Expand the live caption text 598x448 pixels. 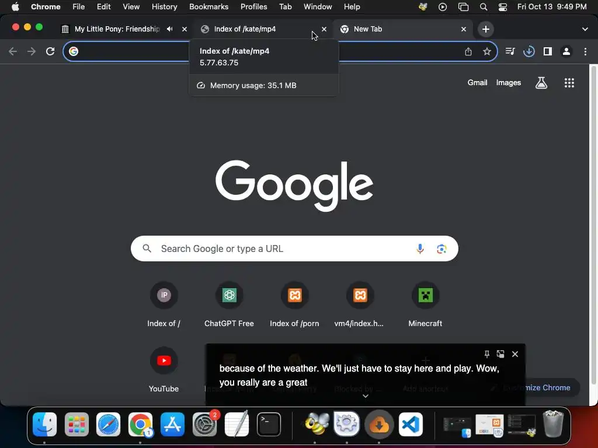pyautogui.click(x=366, y=396)
